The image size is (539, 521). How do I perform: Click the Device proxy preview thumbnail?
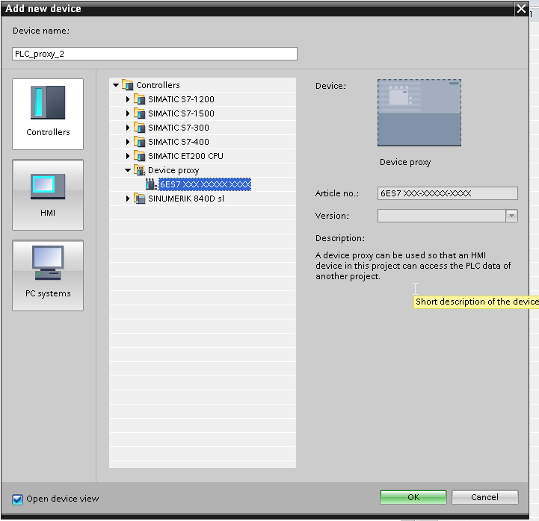tap(419, 113)
